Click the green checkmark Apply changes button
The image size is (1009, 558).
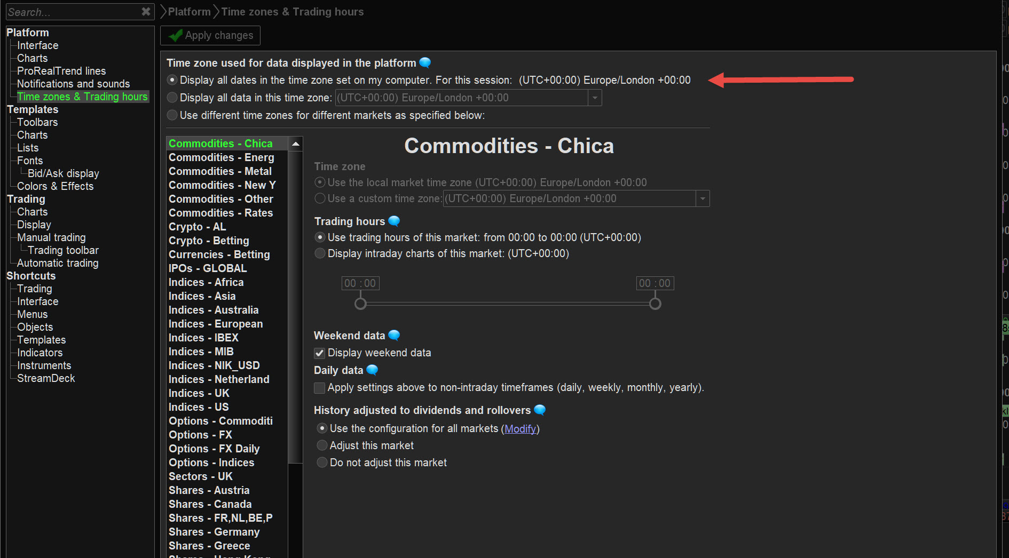click(210, 36)
